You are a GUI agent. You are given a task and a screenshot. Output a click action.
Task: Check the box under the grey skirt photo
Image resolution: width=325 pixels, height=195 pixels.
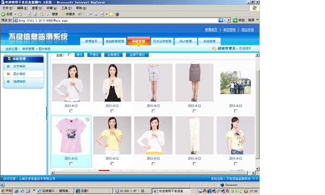(x=194, y=111)
